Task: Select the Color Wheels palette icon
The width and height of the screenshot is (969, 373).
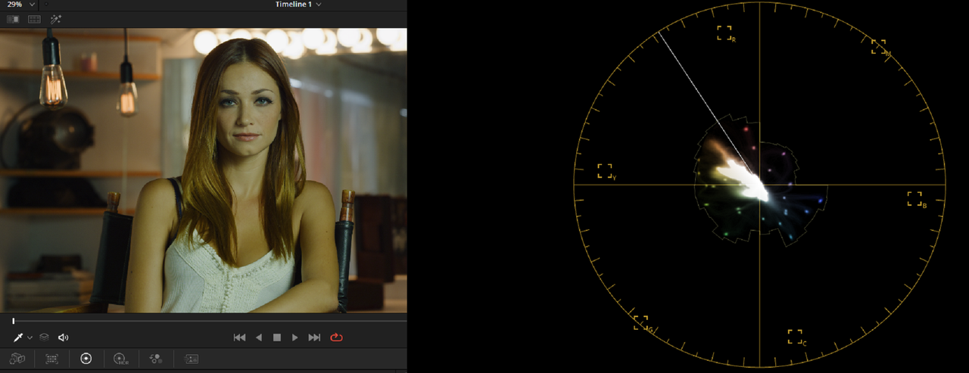Action: pyautogui.click(x=86, y=359)
